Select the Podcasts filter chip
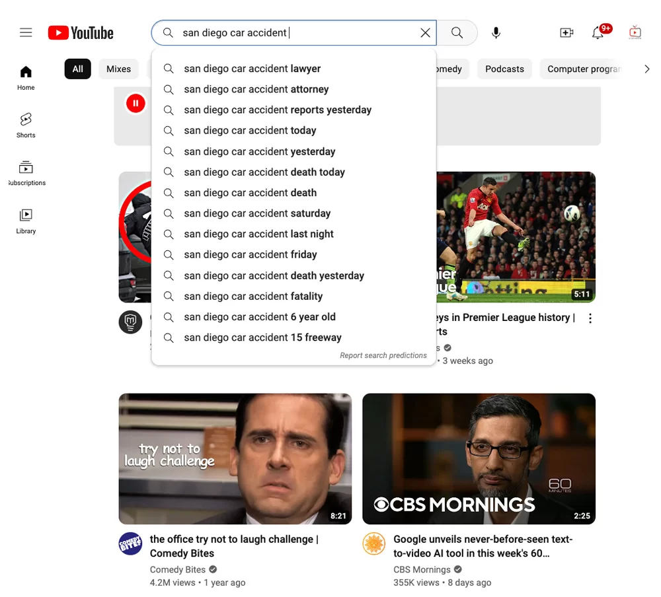The width and height of the screenshot is (661, 597). click(x=504, y=69)
